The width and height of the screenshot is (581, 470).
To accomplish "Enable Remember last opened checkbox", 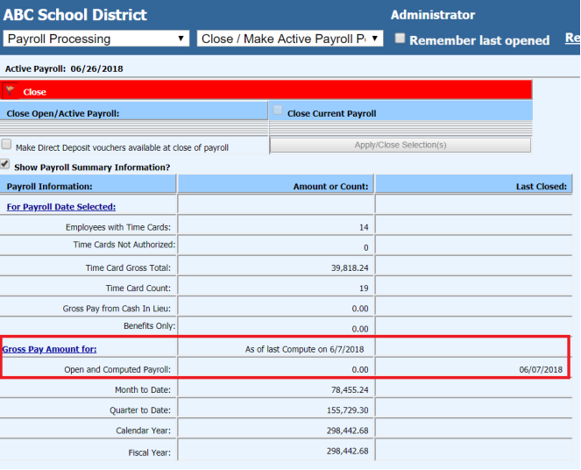I will pyautogui.click(x=400, y=39).
